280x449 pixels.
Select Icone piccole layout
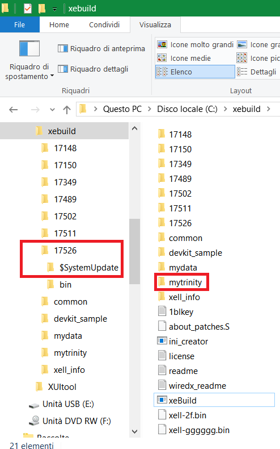click(258, 58)
